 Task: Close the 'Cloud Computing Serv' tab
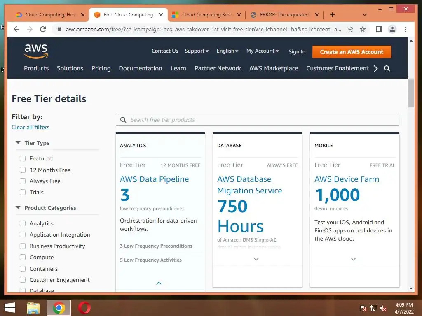[x=239, y=15]
